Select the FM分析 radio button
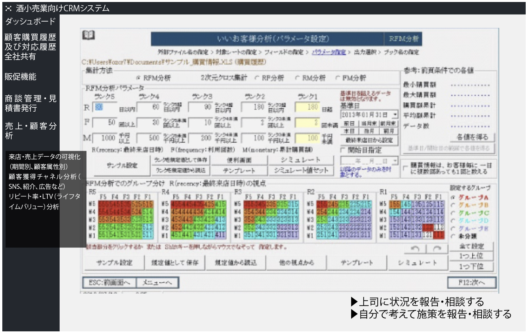Viewport: 530px width, 336px height. click(x=338, y=78)
